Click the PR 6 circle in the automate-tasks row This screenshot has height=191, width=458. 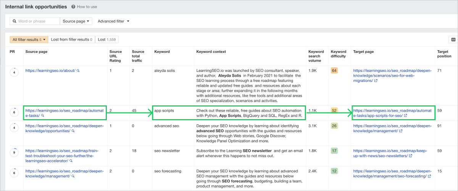[x=14, y=113]
